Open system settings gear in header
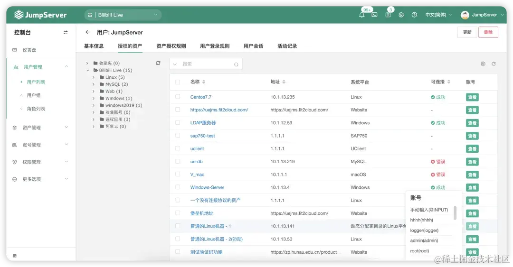Image resolution: width=513 pixels, height=267 pixels. click(401, 15)
